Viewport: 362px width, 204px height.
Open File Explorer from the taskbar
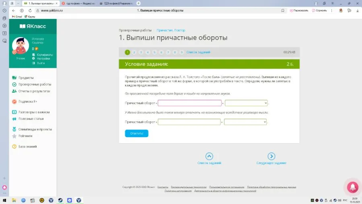coord(14,200)
